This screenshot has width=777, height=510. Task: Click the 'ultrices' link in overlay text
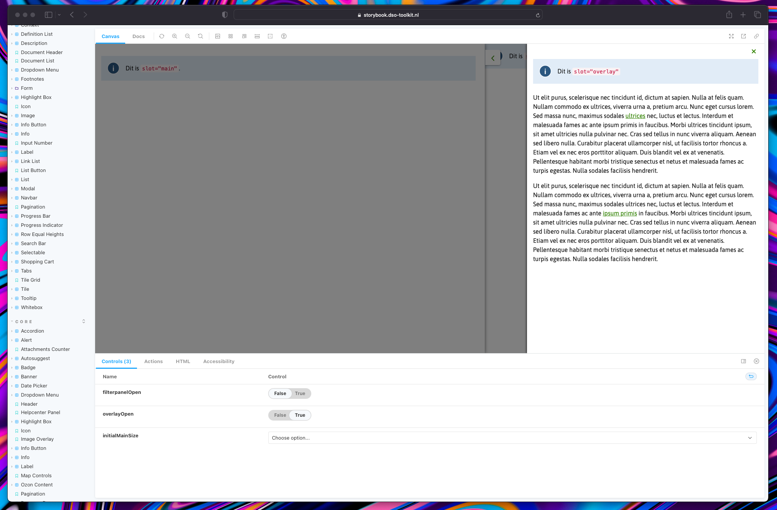pos(635,116)
